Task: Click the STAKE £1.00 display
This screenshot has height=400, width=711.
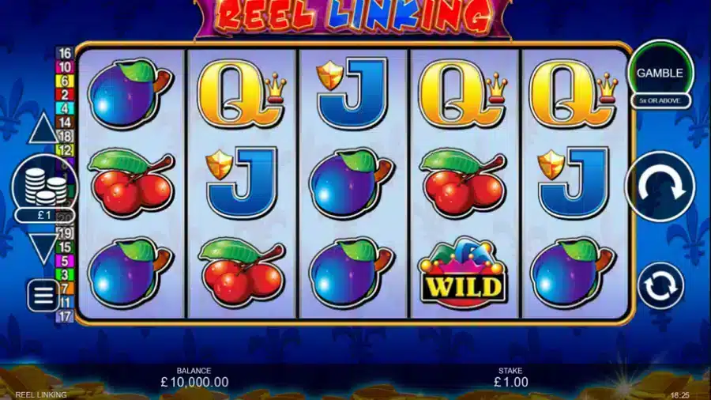Action: click(x=510, y=378)
